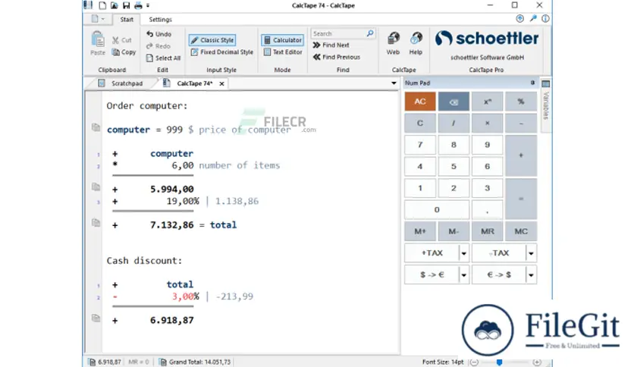634x367 pixels.
Task: Open the -TAX dropdown arrow
Action: click(x=531, y=253)
